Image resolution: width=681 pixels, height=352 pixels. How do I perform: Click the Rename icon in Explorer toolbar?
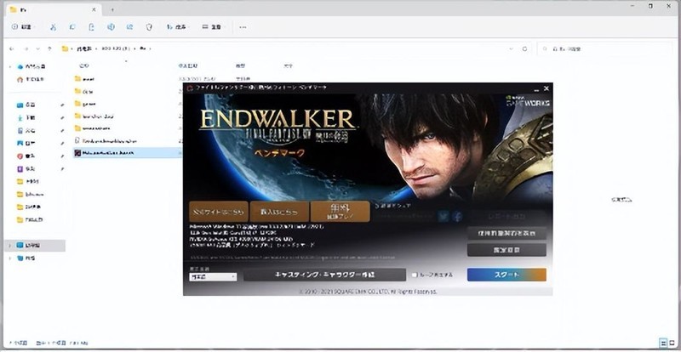(x=111, y=27)
